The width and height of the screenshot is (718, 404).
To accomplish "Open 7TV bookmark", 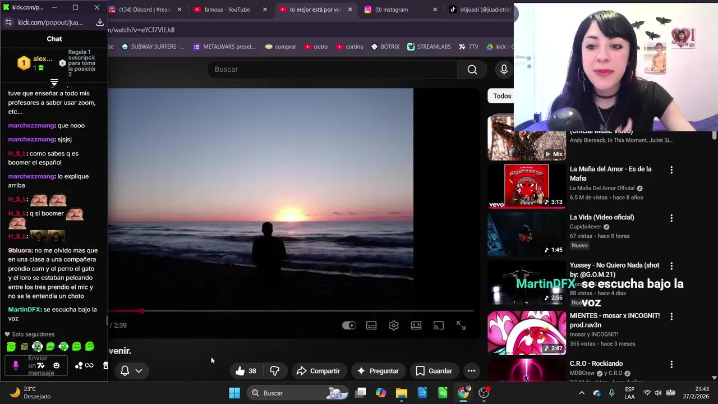I will [x=468, y=47].
